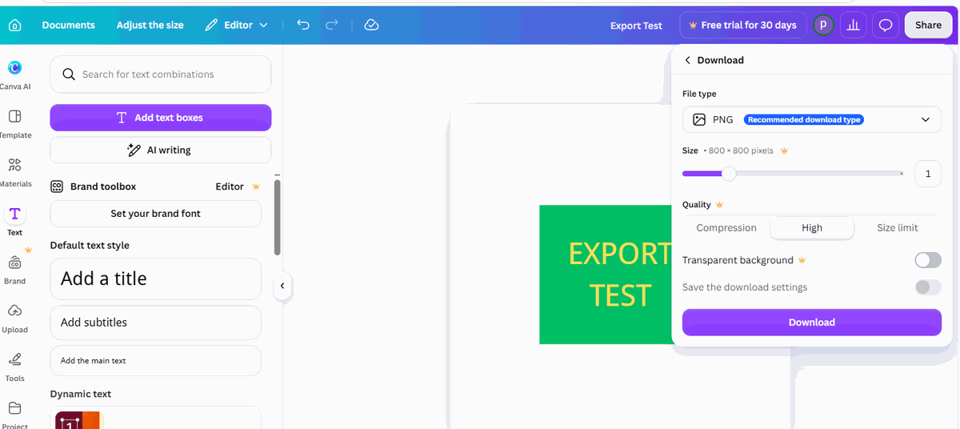Viewport: 960px width, 429px height.
Task: Click the Brand toolbox icon
Action: (x=57, y=186)
